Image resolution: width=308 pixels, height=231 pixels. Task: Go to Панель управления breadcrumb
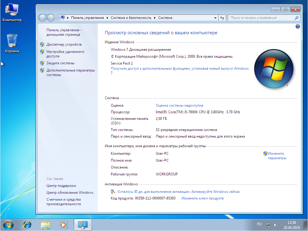click(87, 18)
